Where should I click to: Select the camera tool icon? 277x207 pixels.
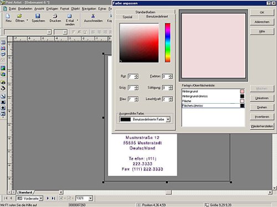point(3,82)
